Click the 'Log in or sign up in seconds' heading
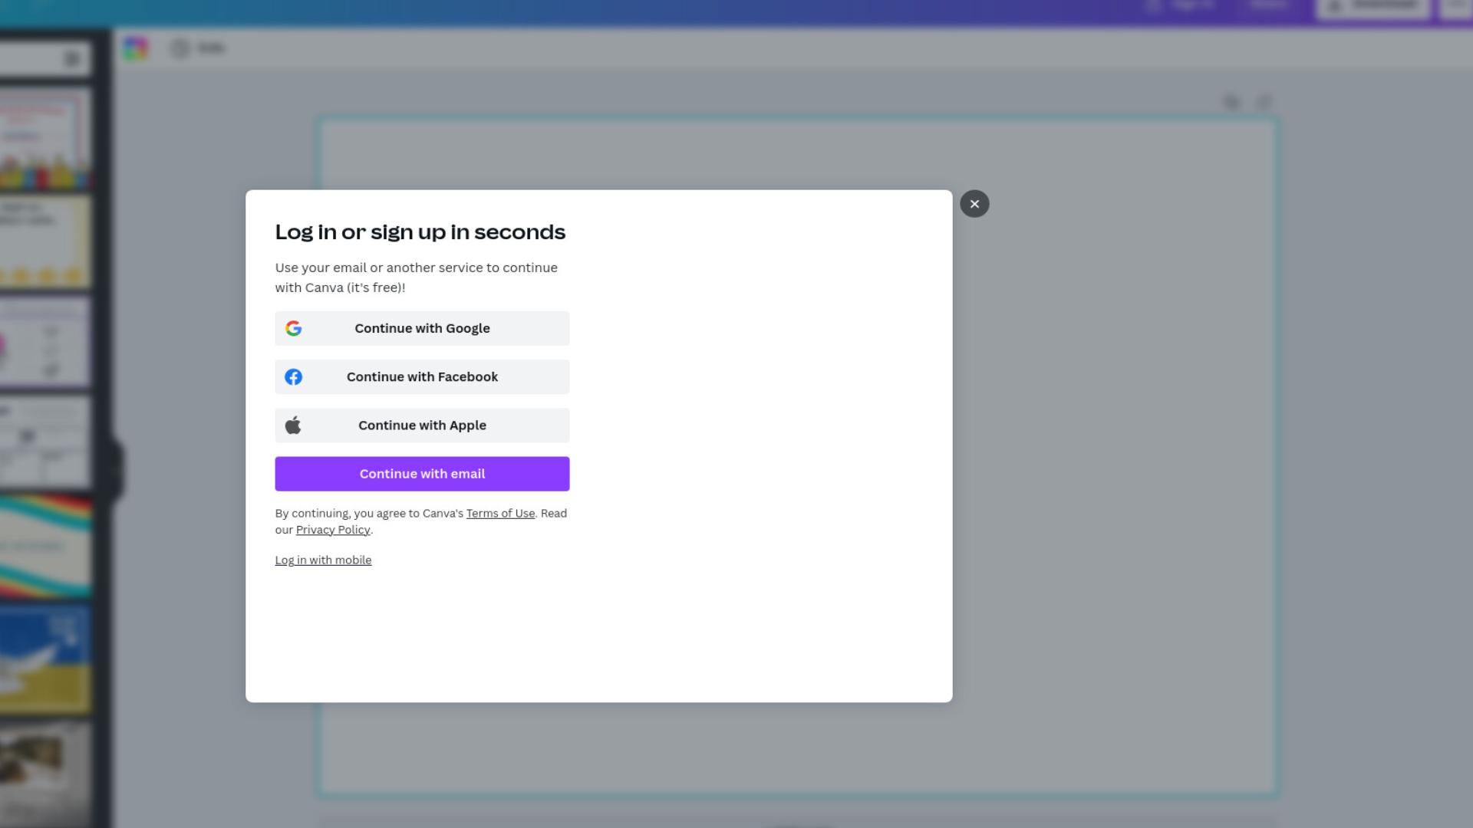Image resolution: width=1473 pixels, height=828 pixels. 420,232
